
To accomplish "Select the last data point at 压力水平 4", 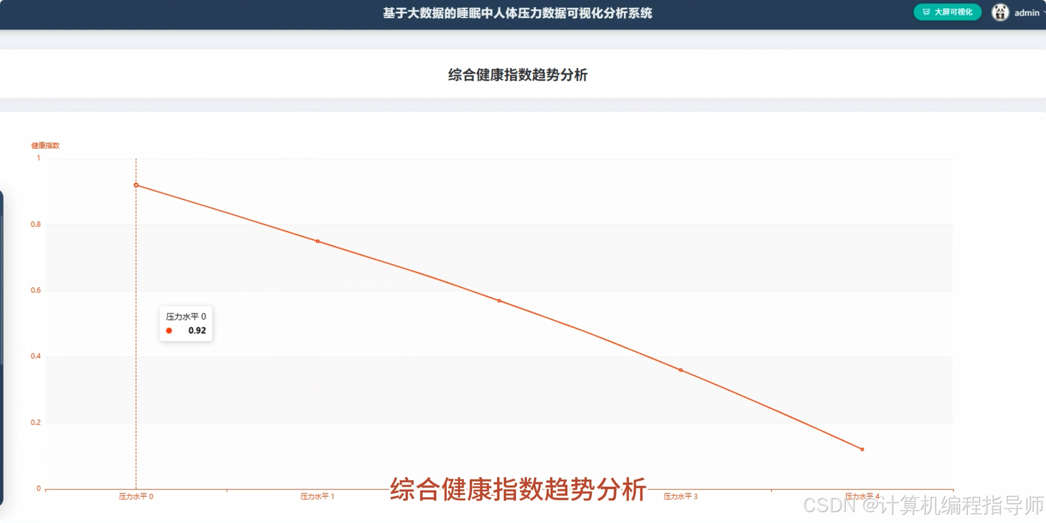I will (862, 449).
